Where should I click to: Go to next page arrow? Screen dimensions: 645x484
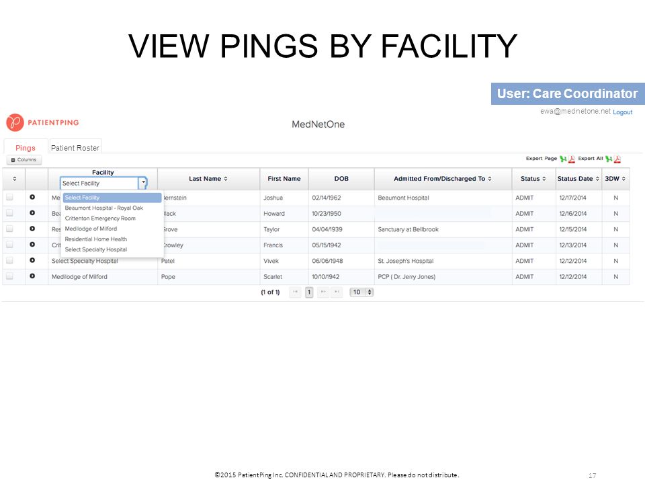(323, 292)
